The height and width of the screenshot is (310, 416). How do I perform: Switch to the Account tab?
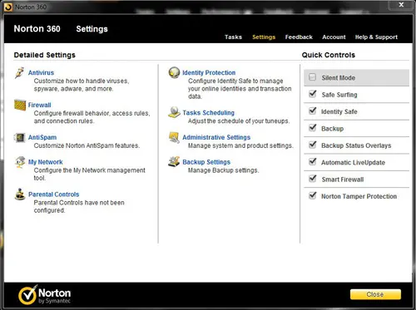pyautogui.click(x=334, y=37)
